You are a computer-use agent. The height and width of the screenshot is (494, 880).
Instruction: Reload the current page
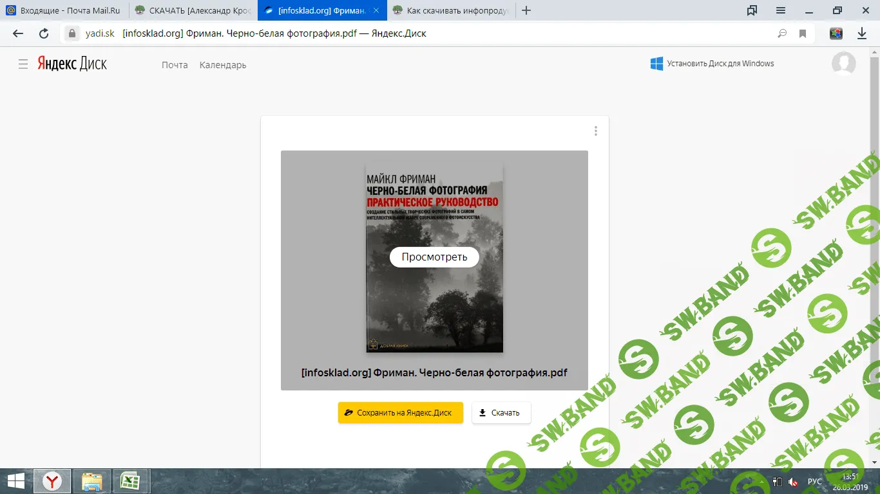pyautogui.click(x=44, y=33)
